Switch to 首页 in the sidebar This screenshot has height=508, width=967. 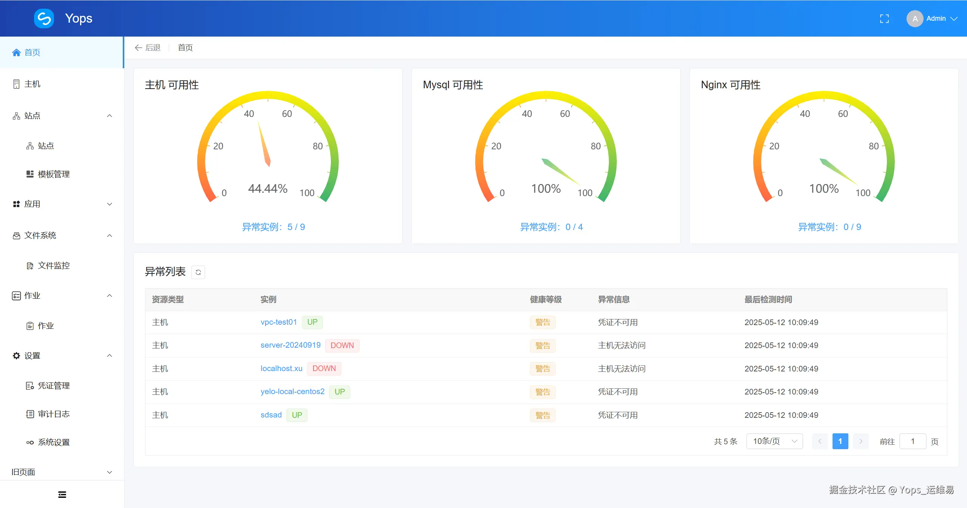32,52
